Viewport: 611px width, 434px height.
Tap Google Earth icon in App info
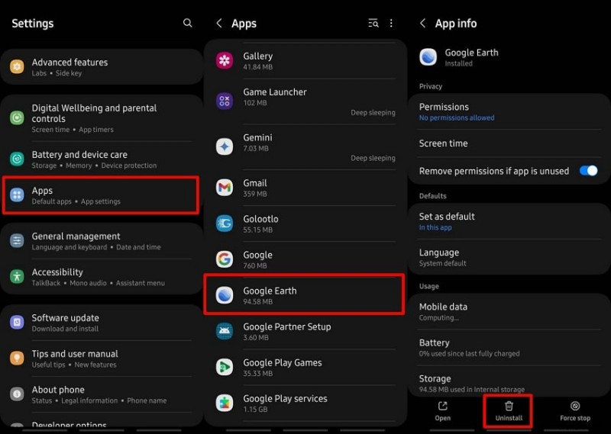click(x=428, y=57)
